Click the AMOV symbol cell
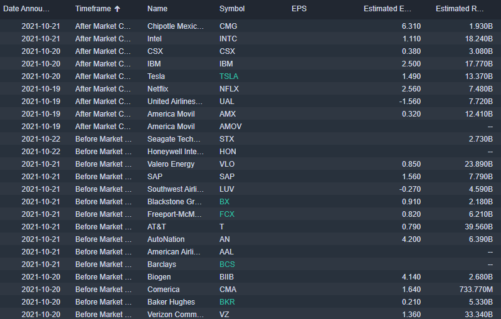 pos(230,127)
